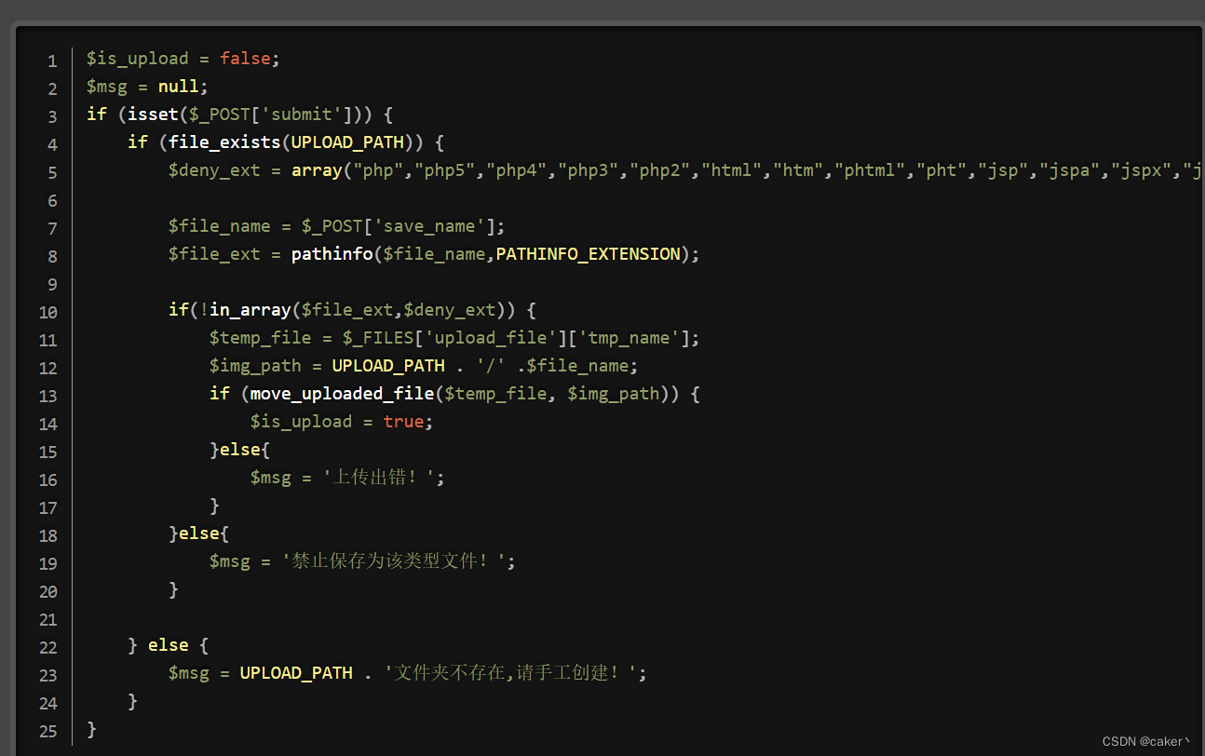Click the '禁止保存为该类型文件！' string

(394, 561)
